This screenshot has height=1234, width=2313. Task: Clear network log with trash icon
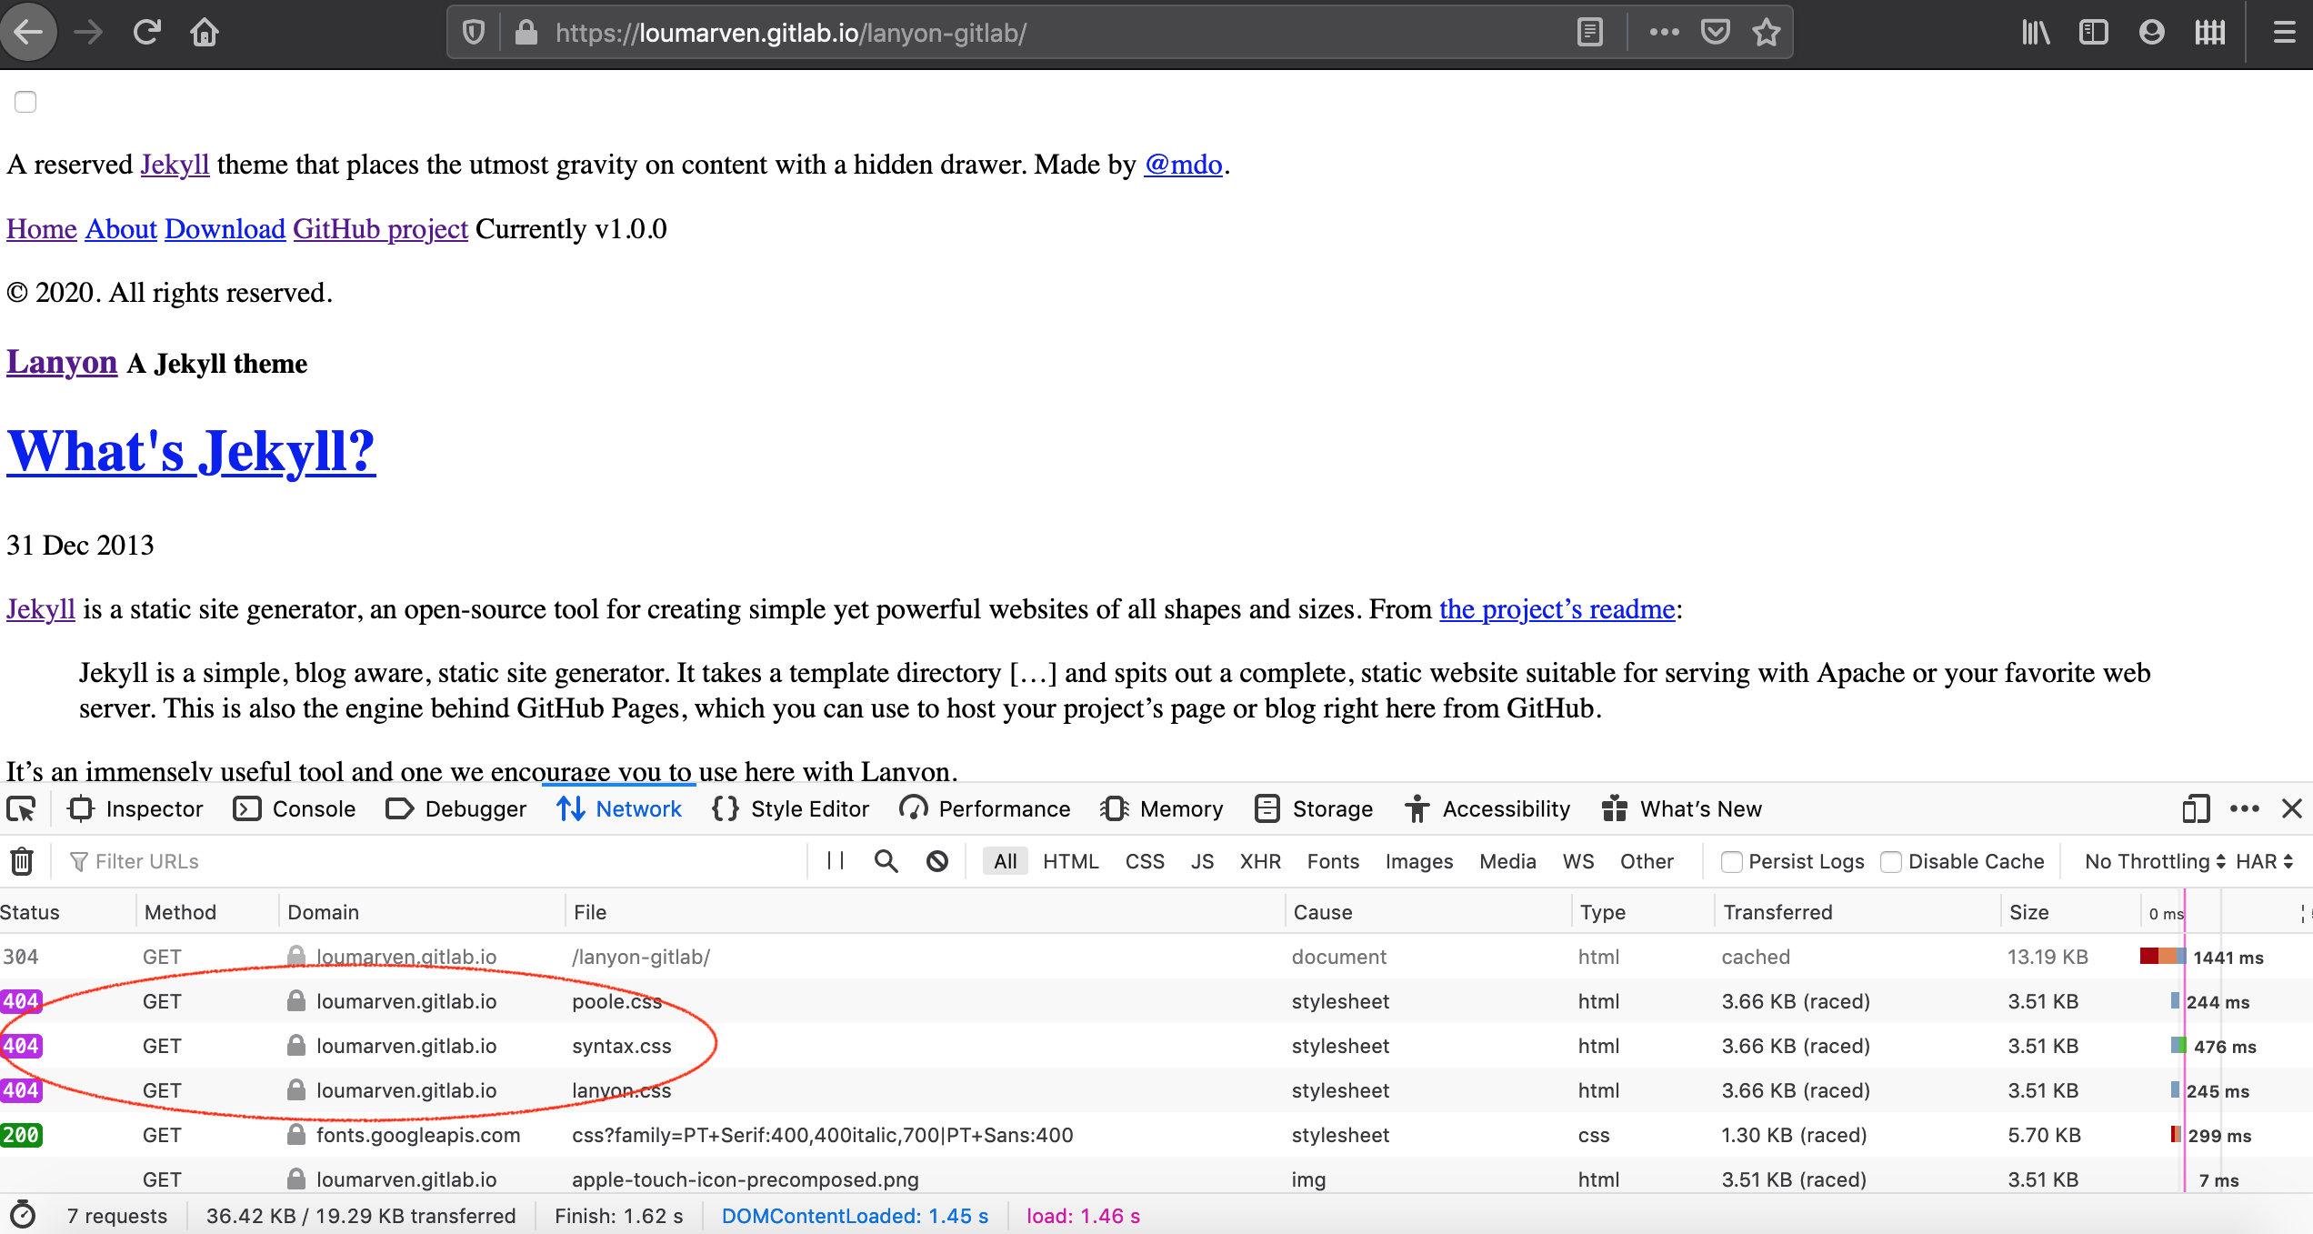pos(22,861)
